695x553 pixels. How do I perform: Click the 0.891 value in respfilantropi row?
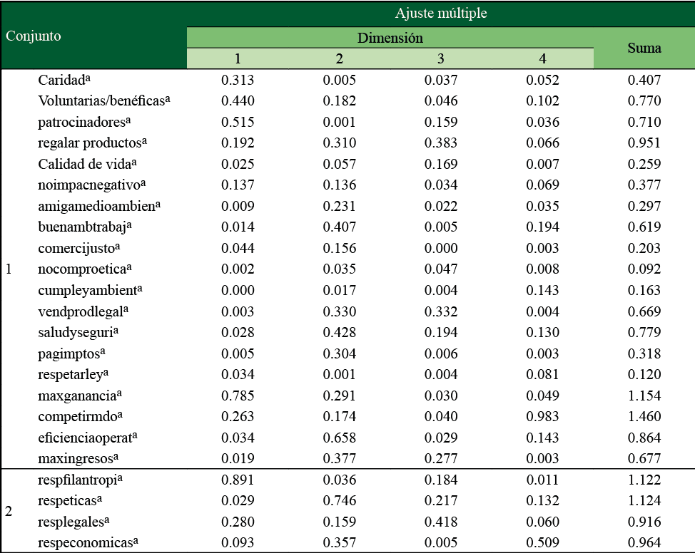pos(238,480)
